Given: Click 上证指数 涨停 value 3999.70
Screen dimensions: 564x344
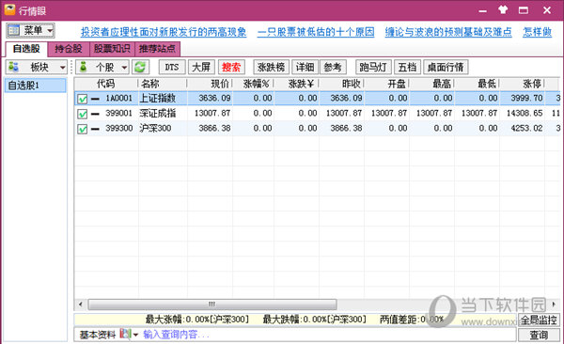Looking at the screenshot, I should [x=526, y=99].
